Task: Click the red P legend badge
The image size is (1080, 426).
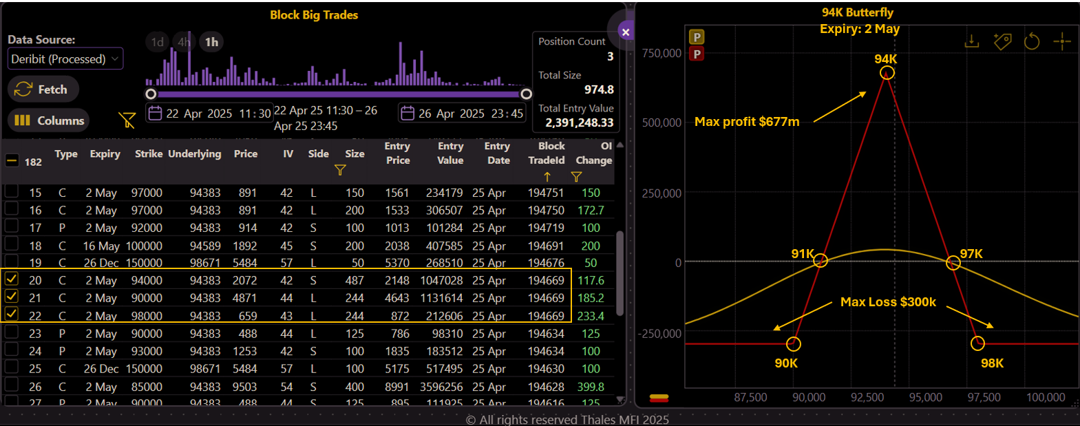Action: tap(697, 54)
